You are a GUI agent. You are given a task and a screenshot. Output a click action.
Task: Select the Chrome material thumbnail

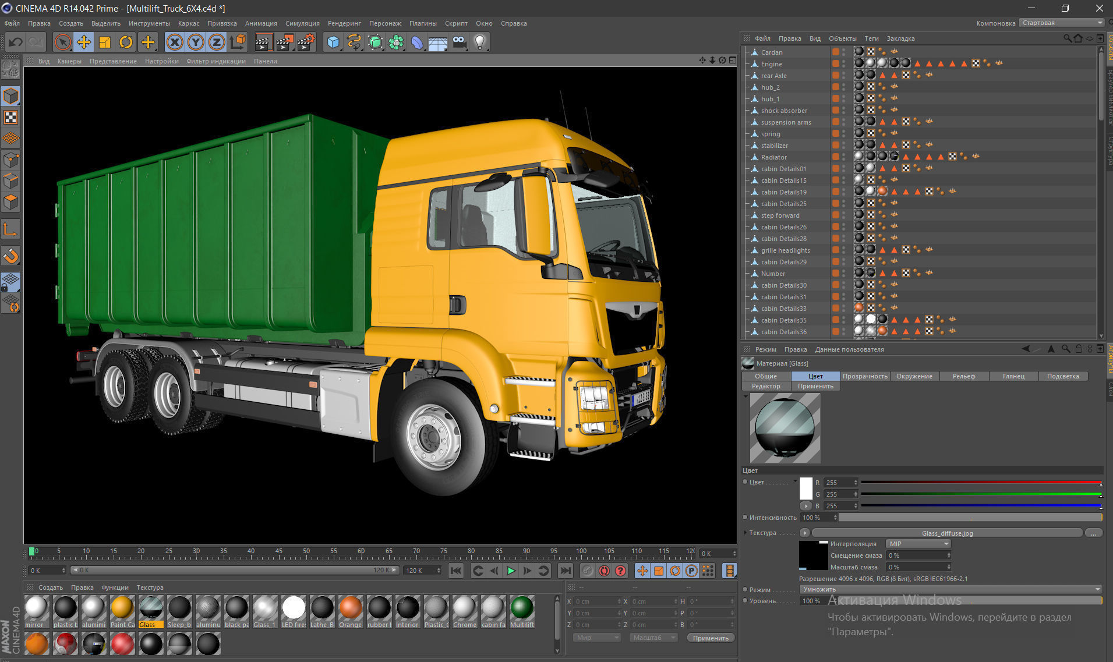point(465,611)
